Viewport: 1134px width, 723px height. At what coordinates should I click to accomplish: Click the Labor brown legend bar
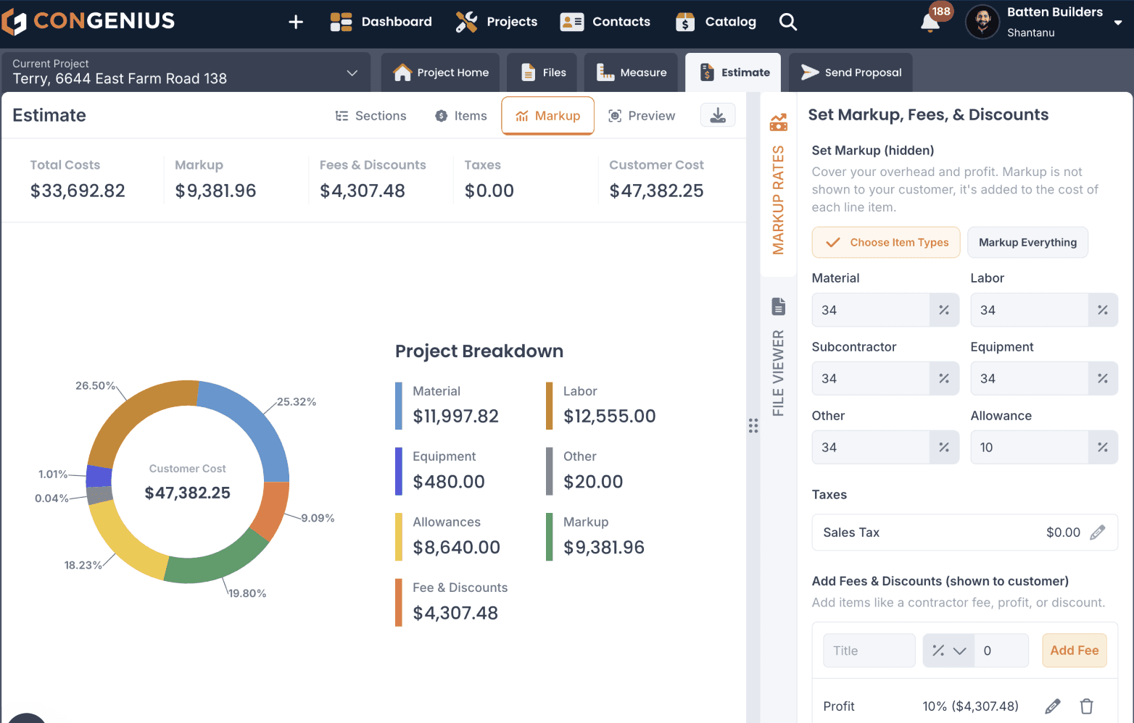coord(550,406)
